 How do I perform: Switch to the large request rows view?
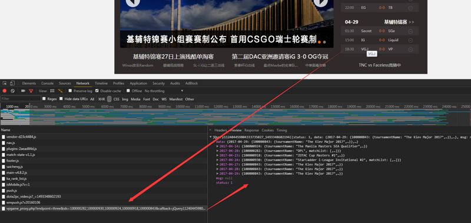point(52,91)
